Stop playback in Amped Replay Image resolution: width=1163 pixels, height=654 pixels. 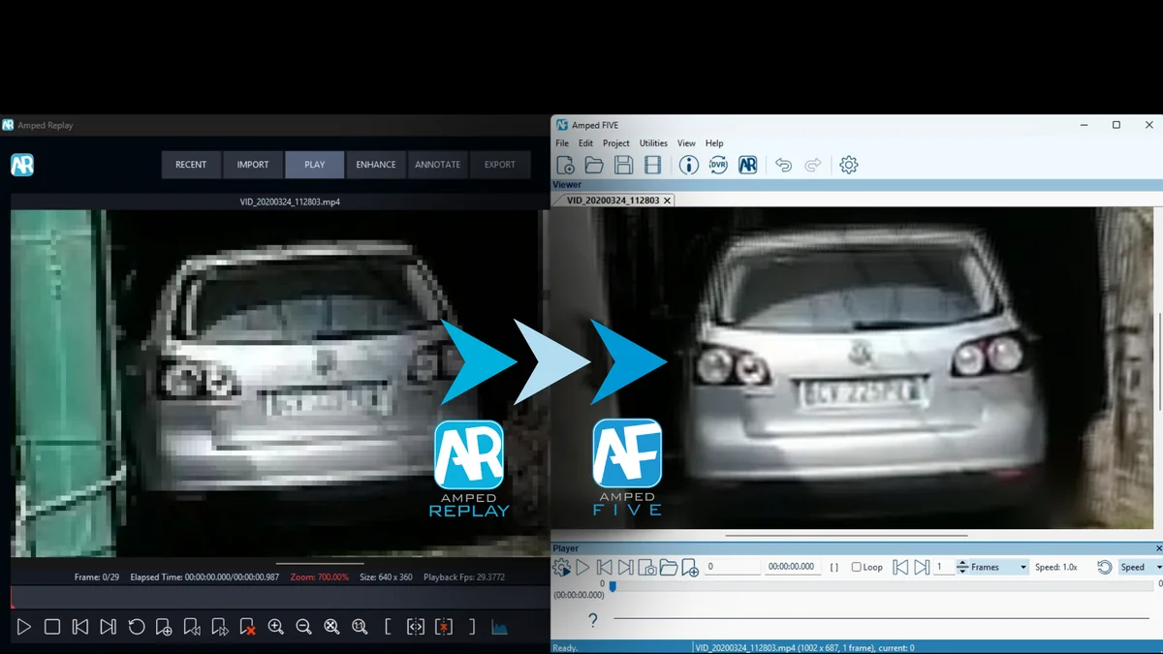tap(52, 628)
